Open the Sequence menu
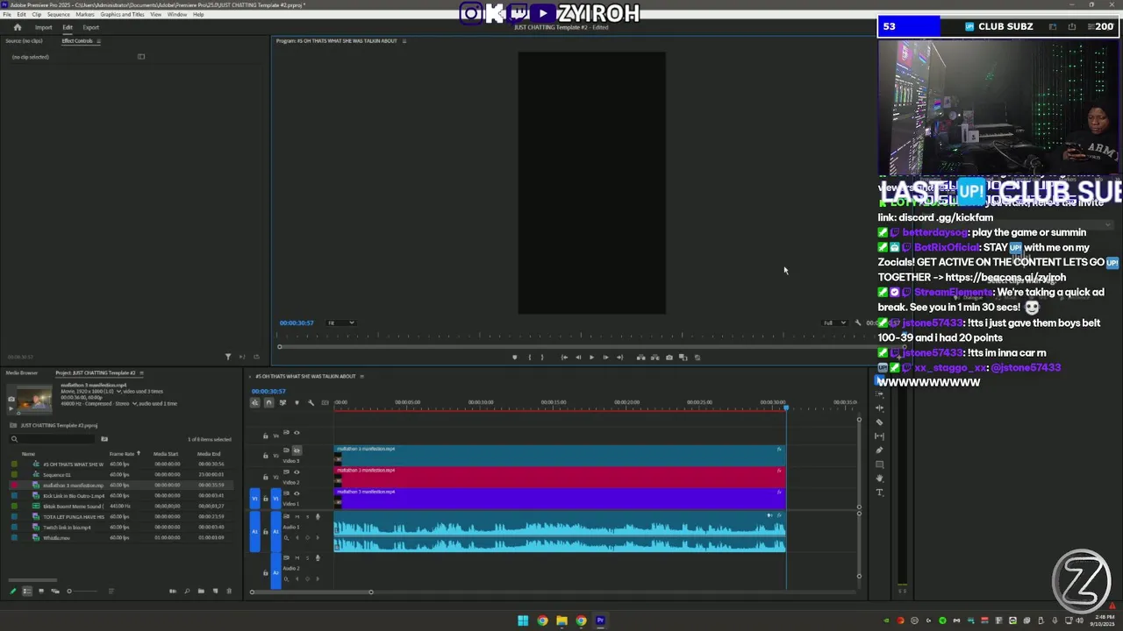 point(59,15)
